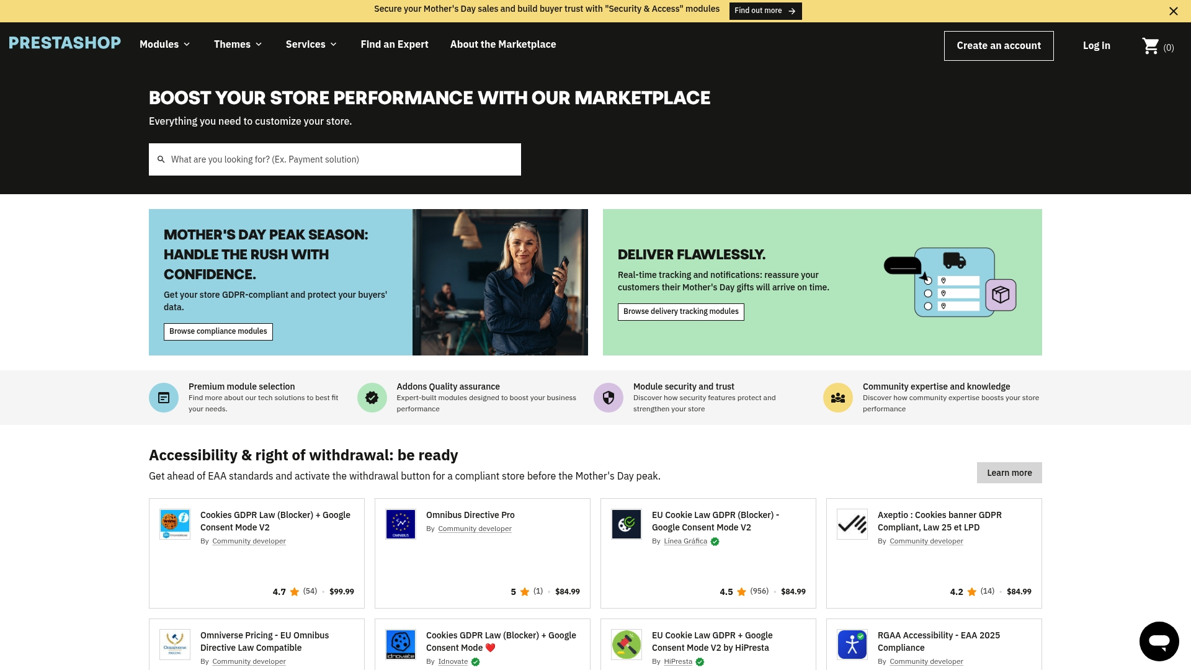Click the Module security shield icon
Screen dimensions: 1191x670
click(x=609, y=398)
